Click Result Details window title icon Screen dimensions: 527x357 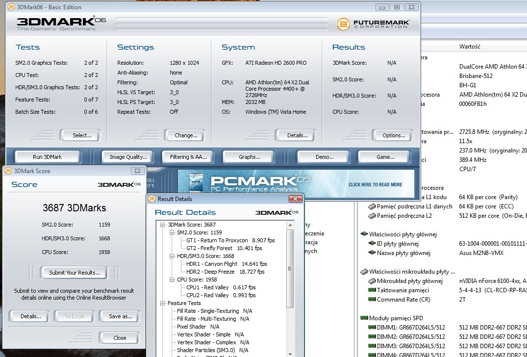coord(152,199)
